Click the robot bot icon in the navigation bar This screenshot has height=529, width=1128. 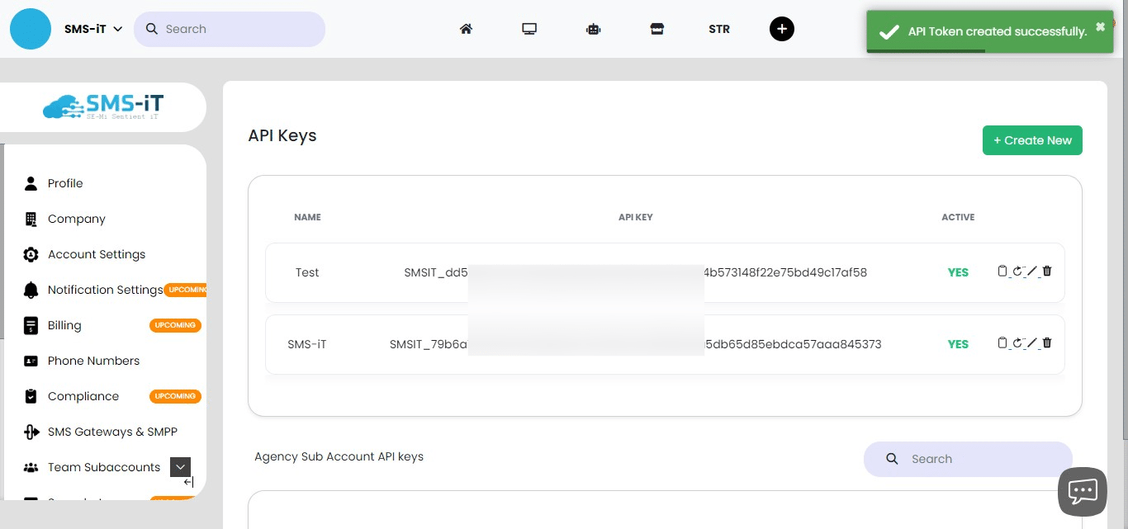point(593,28)
